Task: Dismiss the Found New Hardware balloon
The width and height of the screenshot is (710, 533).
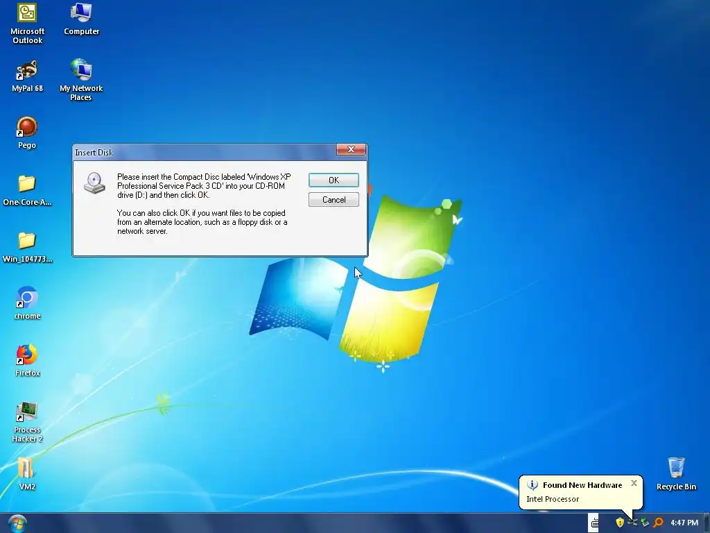Action: click(x=634, y=483)
